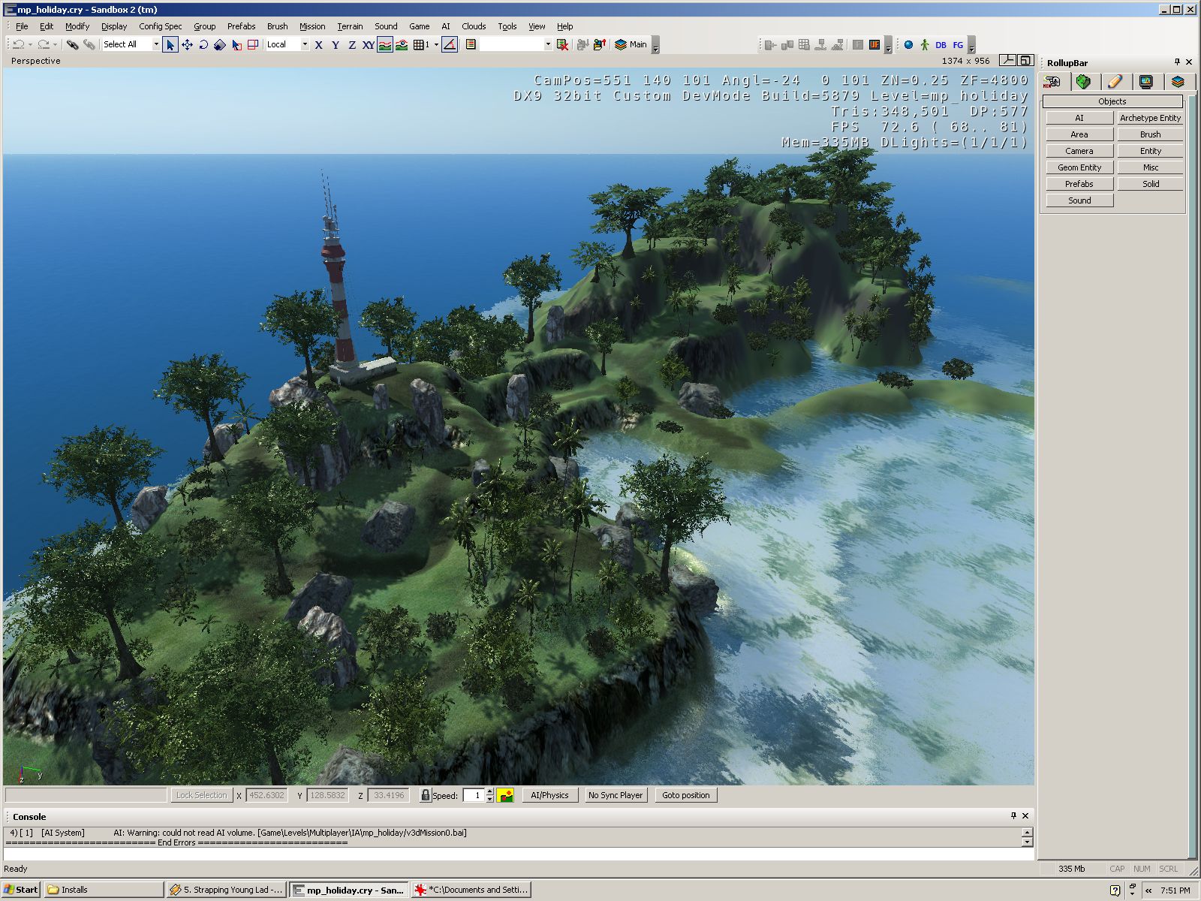Screen dimensions: 1201x901
Task: Open the Modify menu
Action: [77, 26]
